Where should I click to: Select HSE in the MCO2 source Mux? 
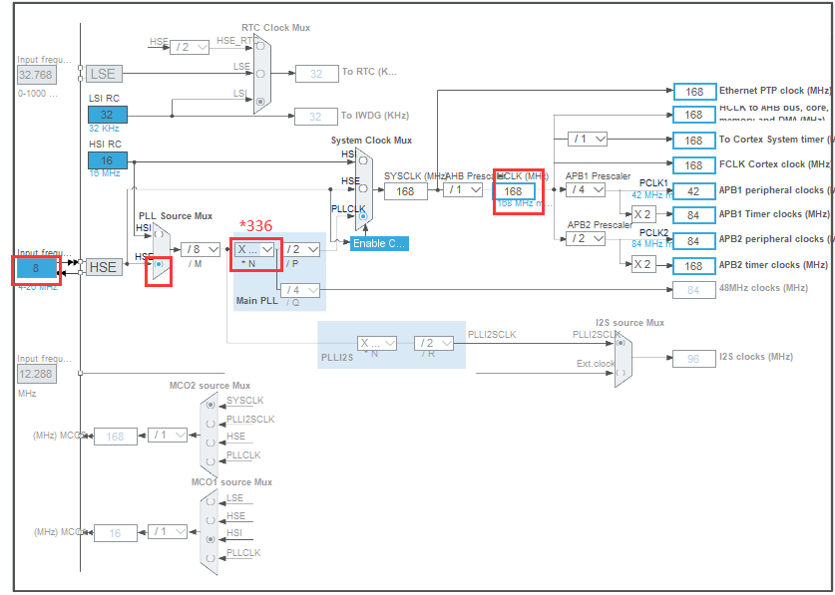pos(210,443)
